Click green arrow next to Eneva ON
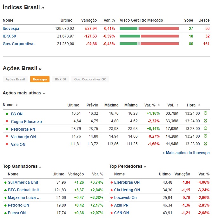This screenshot has width=212, height=218. coord(5,213)
